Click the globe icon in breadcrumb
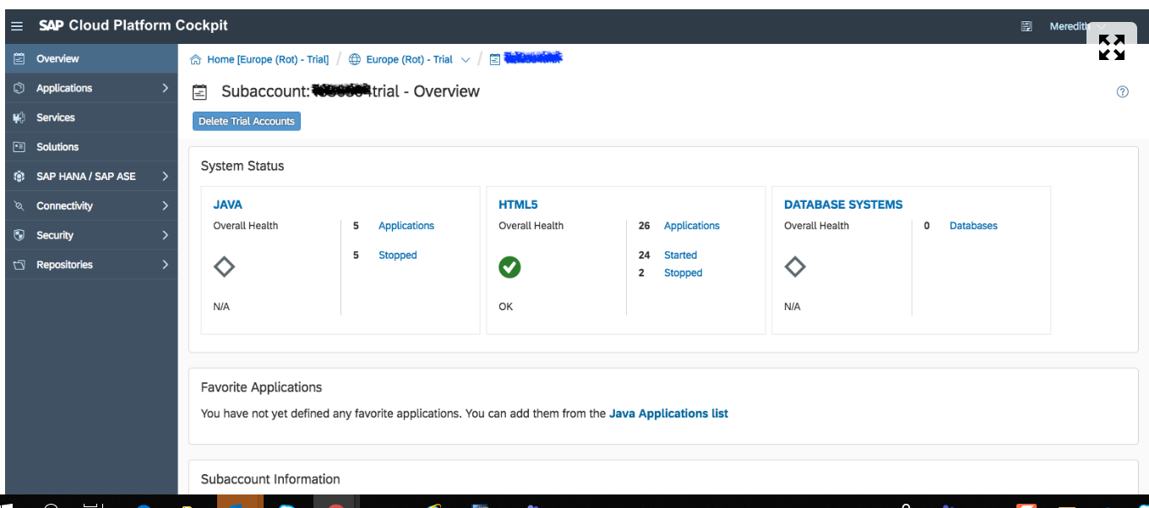 (x=355, y=59)
